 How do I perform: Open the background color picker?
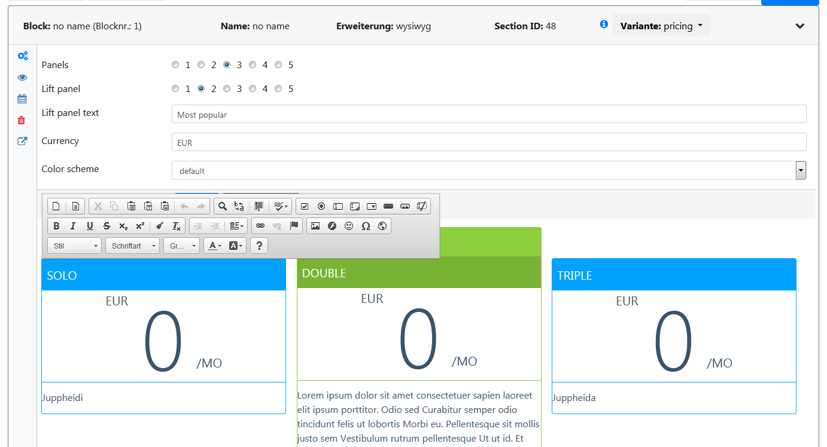pos(237,246)
